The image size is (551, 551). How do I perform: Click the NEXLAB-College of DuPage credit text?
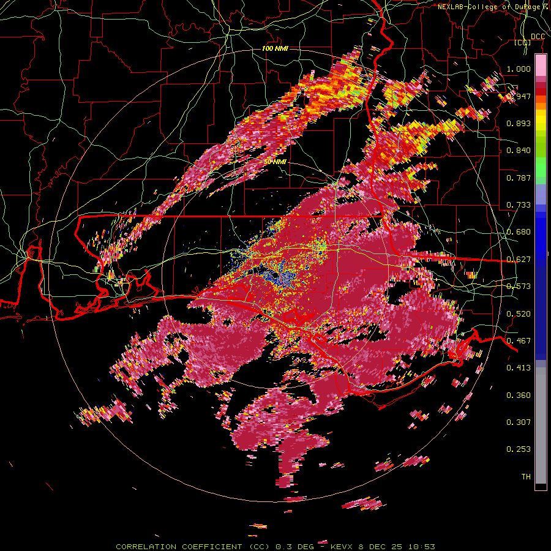pyautogui.click(x=494, y=7)
